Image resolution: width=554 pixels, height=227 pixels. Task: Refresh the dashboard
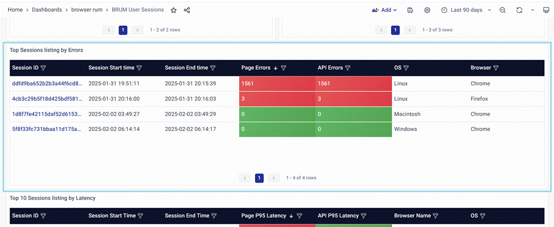[x=519, y=10]
